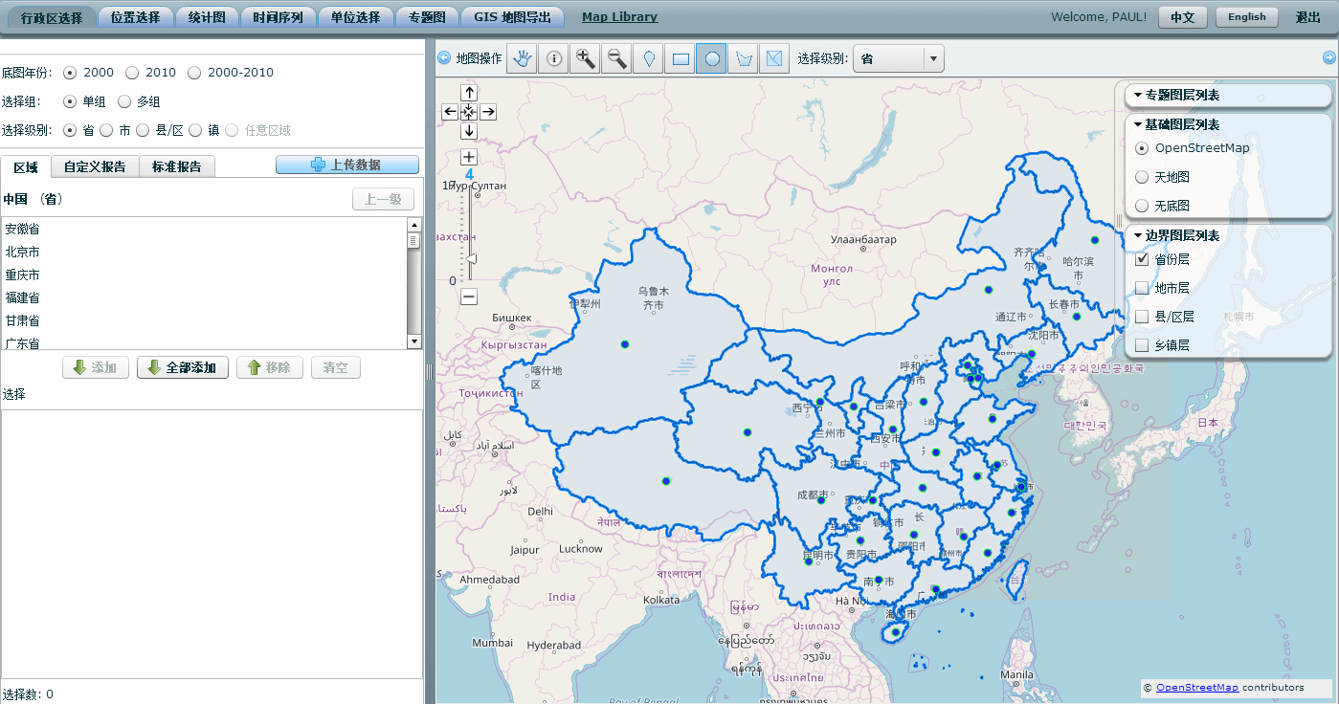Collapse the 边界图层列表 panel
The width and height of the screenshot is (1339, 704).
tap(1176, 235)
